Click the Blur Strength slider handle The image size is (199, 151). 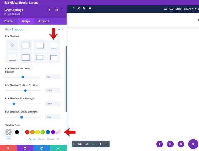(x=14, y=104)
